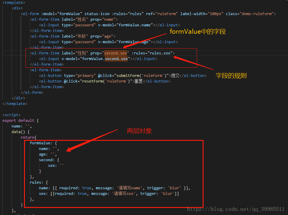Click type="primary" on the el-button
Viewport: 288px width, 215px height.
80,76
